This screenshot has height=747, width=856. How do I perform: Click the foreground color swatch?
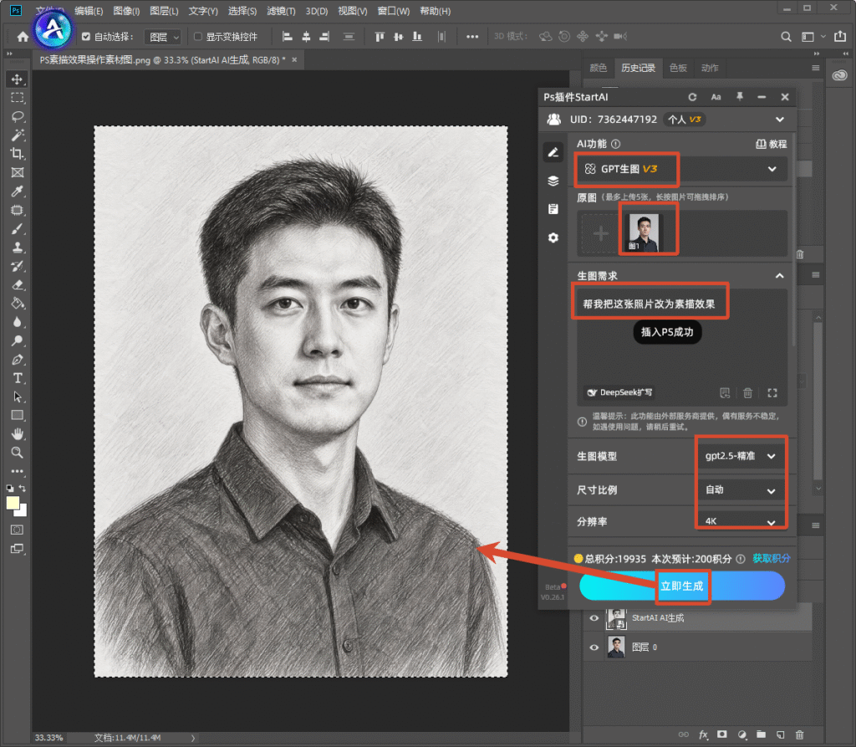click(x=13, y=503)
